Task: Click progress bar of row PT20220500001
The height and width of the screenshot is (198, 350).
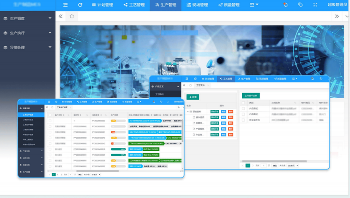Action: click(x=118, y=132)
